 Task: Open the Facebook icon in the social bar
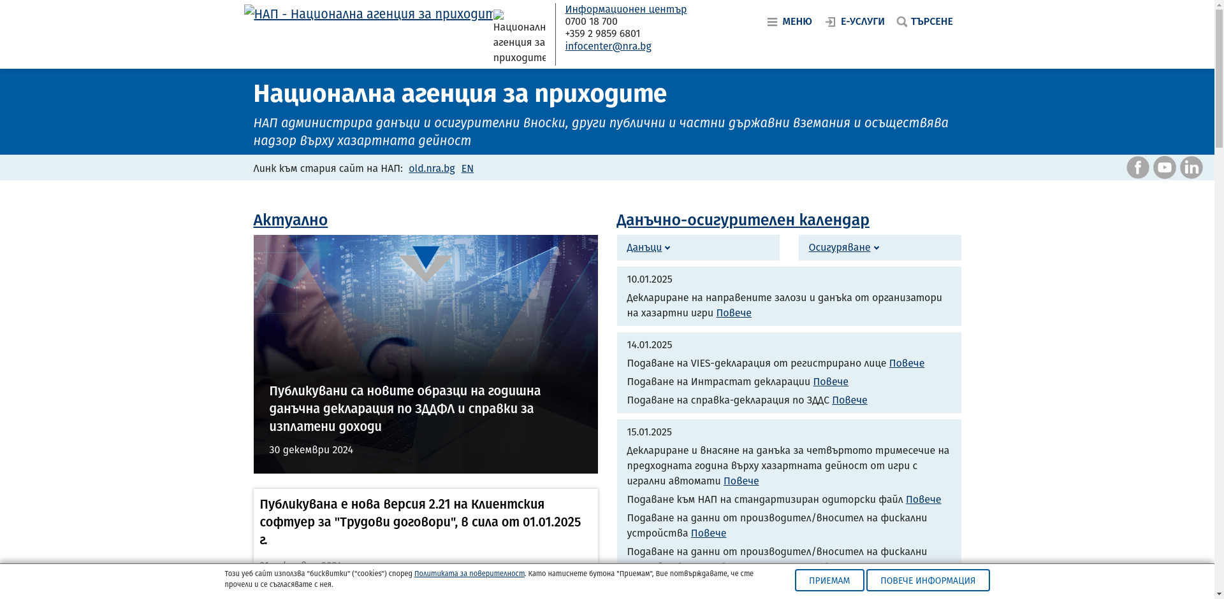(1137, 167)
